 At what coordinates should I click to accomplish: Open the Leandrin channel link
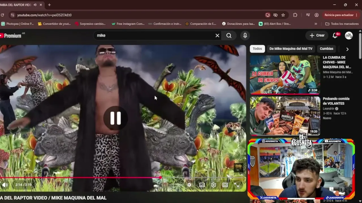[x=329, y=109]
